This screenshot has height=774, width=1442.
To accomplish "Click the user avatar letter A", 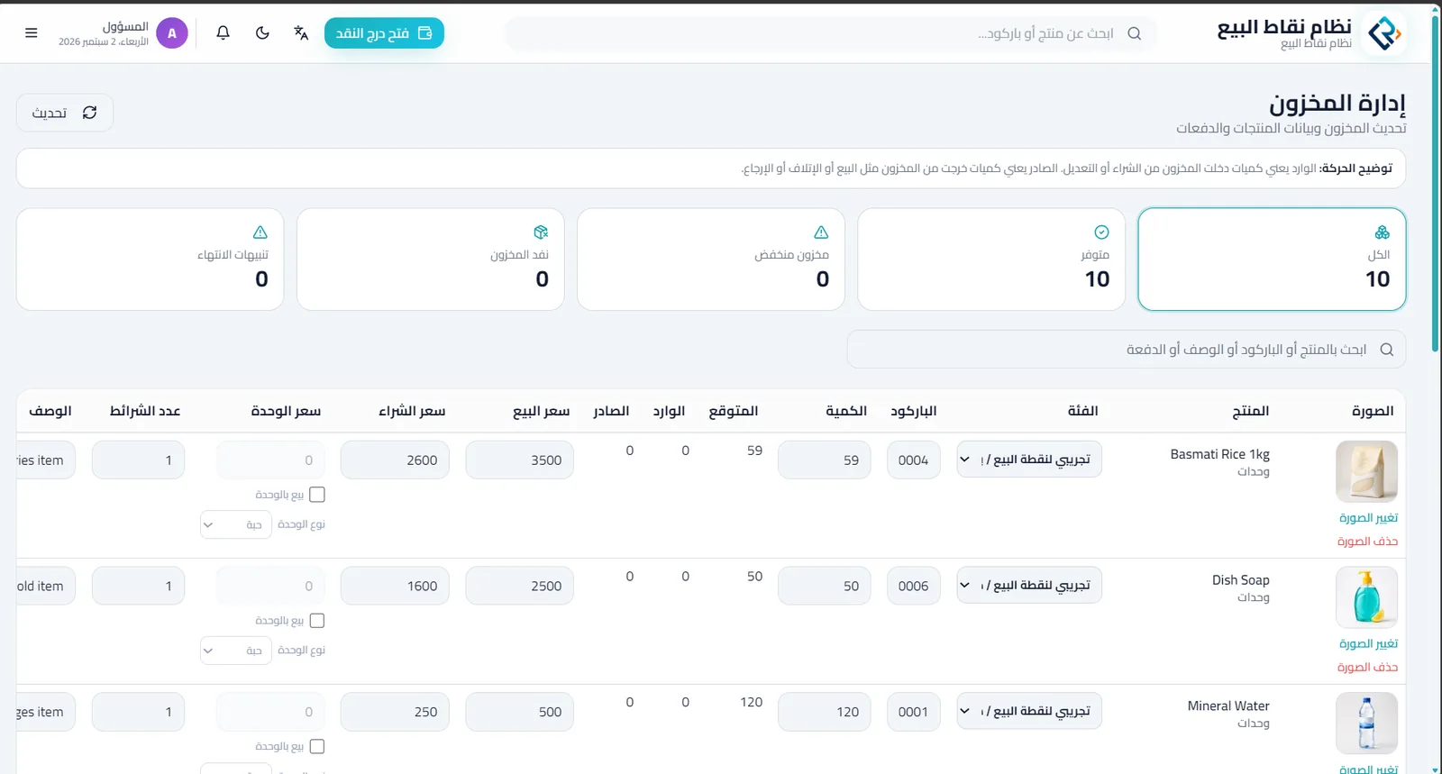I will [172, 33].
